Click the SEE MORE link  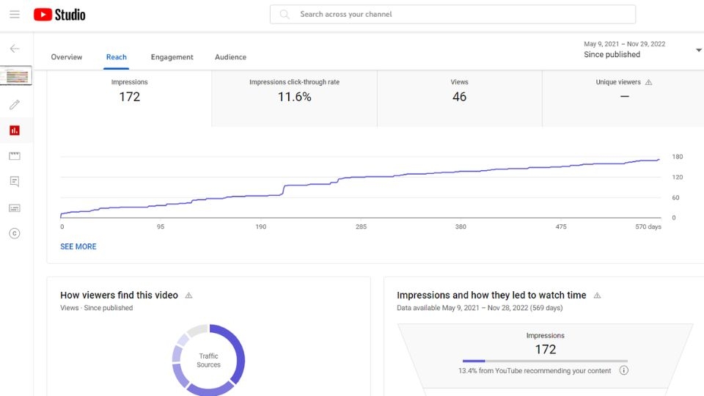click(78, 246)
